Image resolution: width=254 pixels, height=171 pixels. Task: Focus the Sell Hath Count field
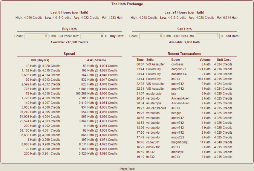pyautogui.click(x=151, y=36)
